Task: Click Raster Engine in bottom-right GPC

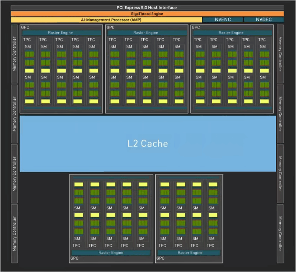Action: (x=189, y=252)
